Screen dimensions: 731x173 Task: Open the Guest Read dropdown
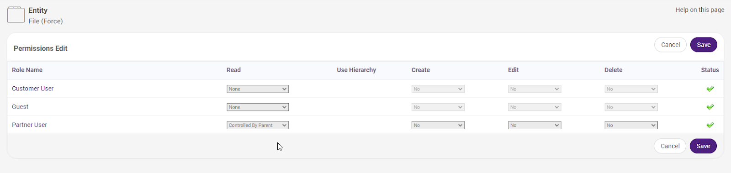(258, 107)
